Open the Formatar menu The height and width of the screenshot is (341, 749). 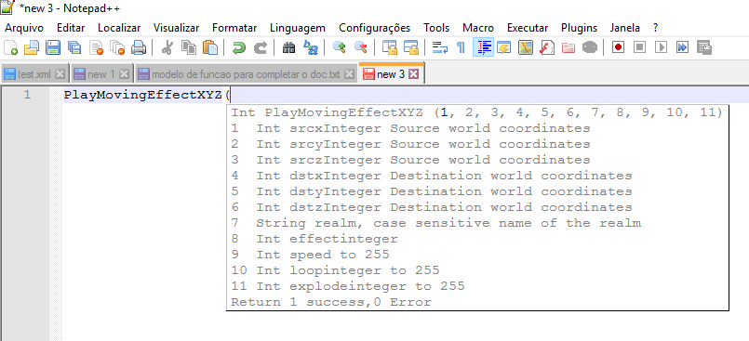coord(234,28)
